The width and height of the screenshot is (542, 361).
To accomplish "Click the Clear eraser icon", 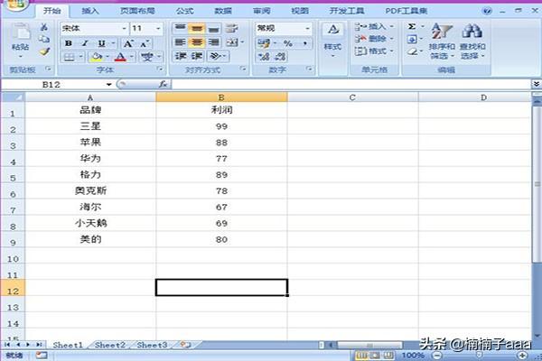I will [x=412, y=51].
